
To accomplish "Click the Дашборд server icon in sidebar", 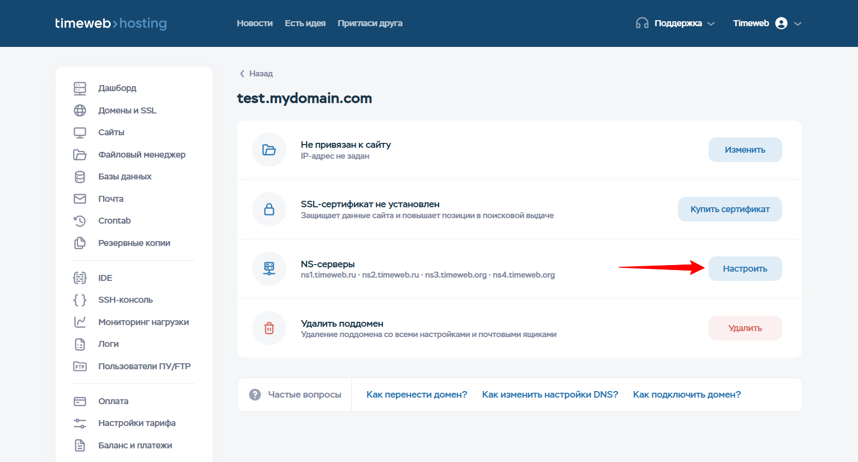I will coord(80,88).
